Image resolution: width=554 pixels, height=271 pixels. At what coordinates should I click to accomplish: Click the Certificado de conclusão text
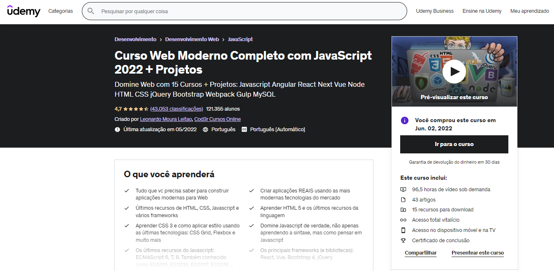click(x=441, y=241)
